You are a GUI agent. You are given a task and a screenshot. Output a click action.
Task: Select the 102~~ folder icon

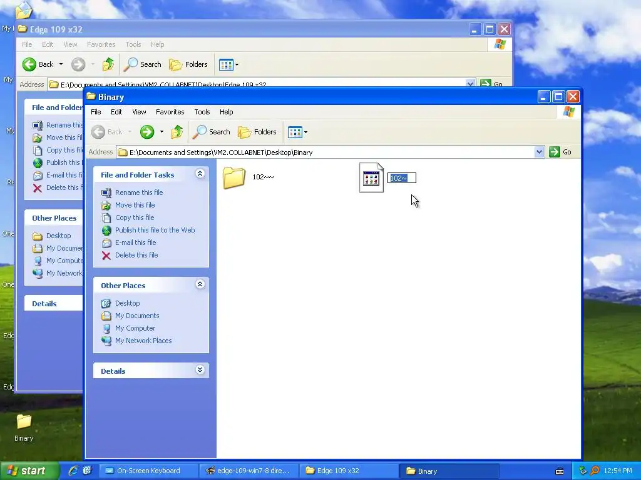tap(234, 177)
